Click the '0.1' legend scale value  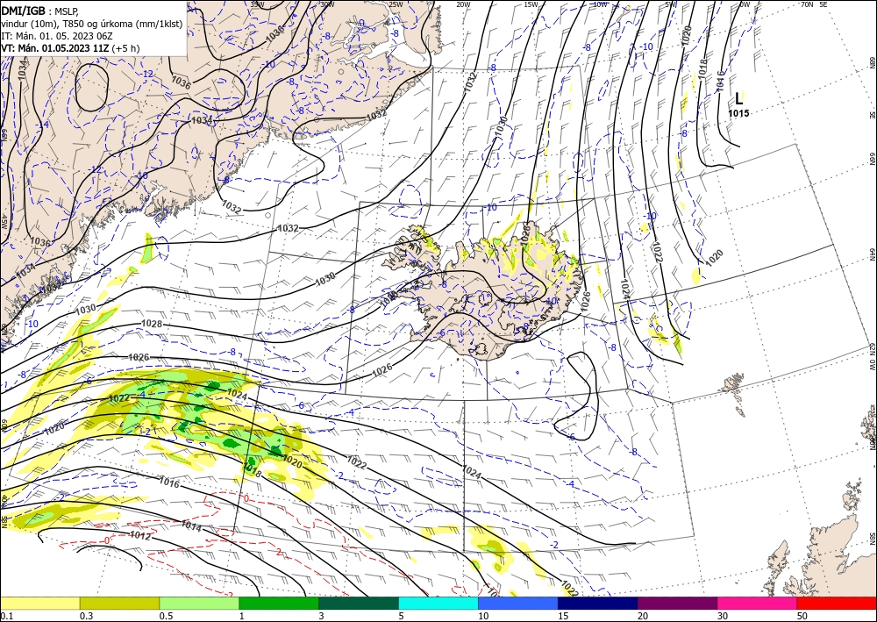click(x=5, y=616)
